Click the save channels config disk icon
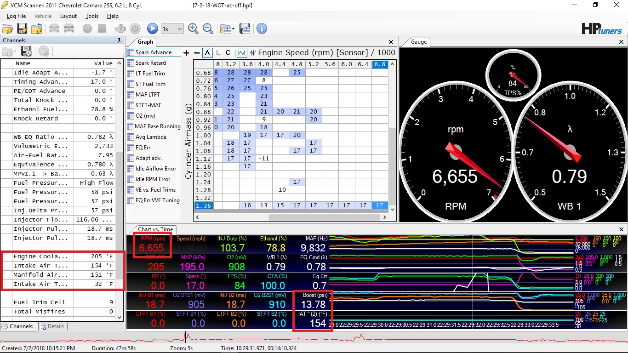This screenshot has height=353, width=628. coord(26,51)
